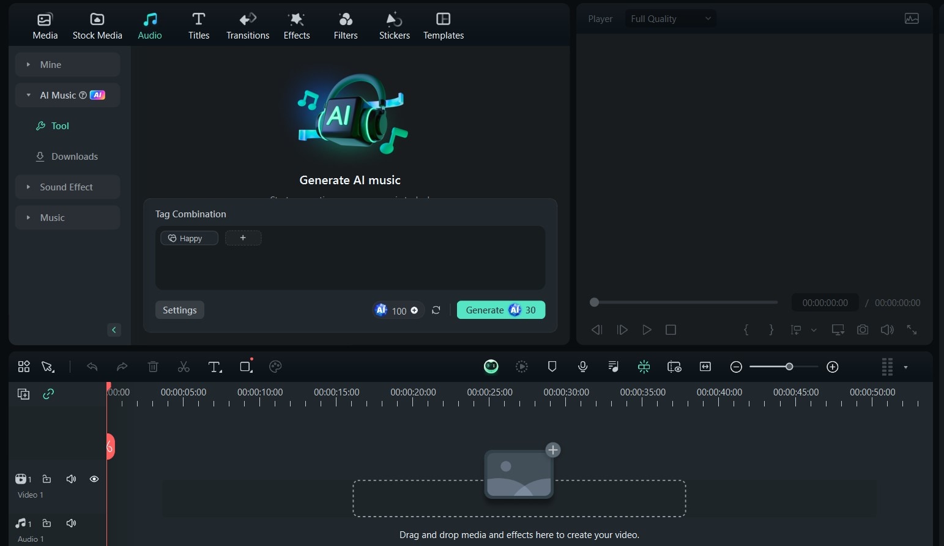The height and width of the screenshot is (546, 944).
Task: Open the Filters tab
Action: [x=346, y=26]
